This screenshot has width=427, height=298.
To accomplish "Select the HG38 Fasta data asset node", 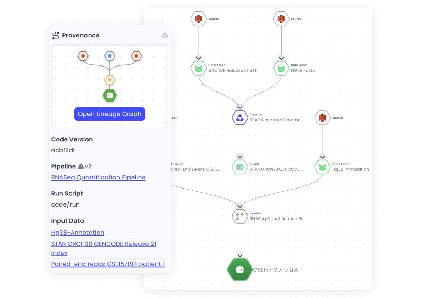I will (281, 68).
